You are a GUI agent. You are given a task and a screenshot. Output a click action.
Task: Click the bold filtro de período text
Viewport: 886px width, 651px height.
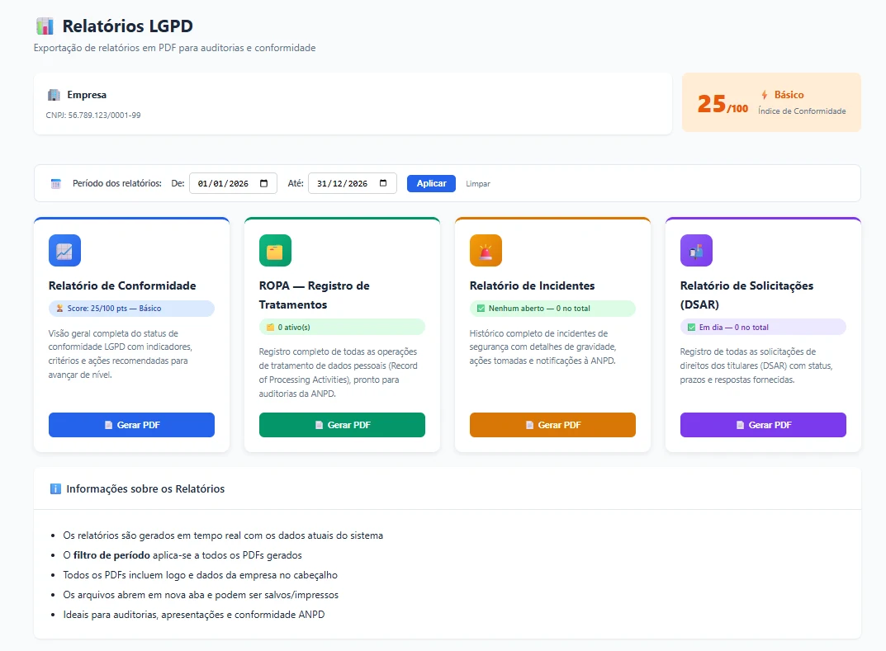click(x=111, y=555)
